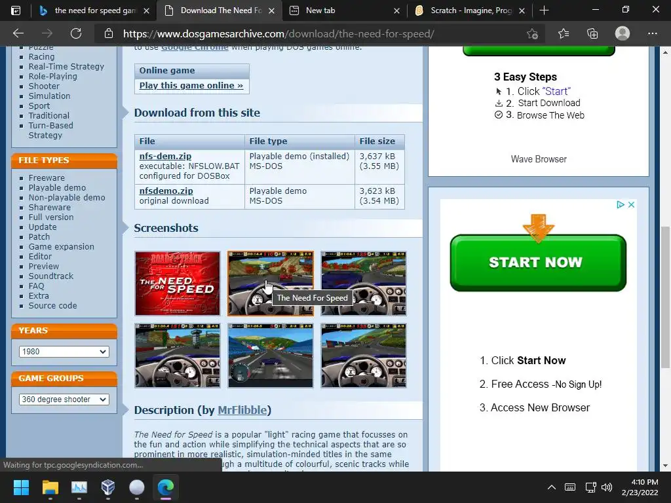Close the START NOW ad
This screenshot has width=671, height=503.
631,205
